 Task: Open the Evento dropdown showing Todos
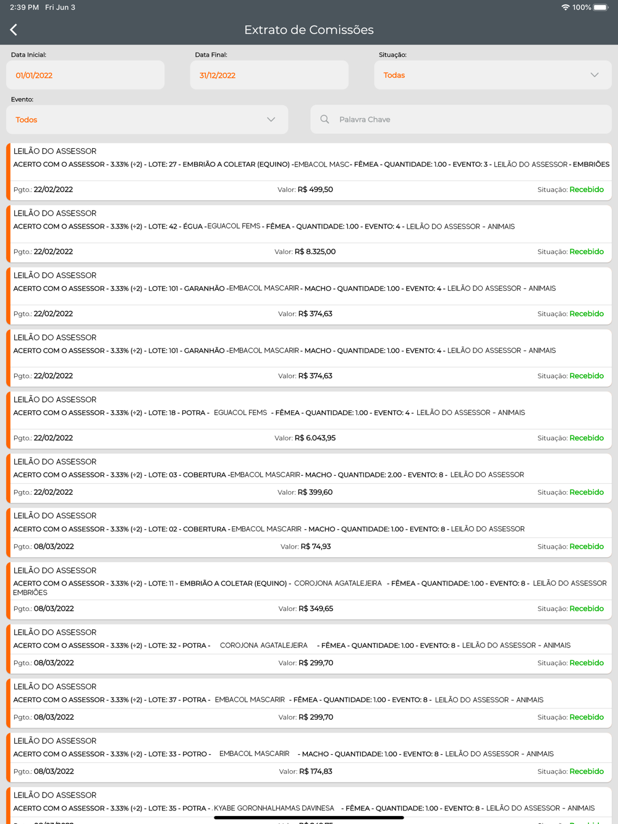[147, 119]
